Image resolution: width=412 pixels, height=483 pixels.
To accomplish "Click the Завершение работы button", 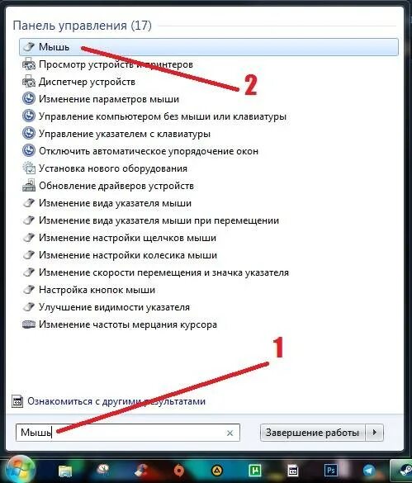I will (x=312, y=433).
